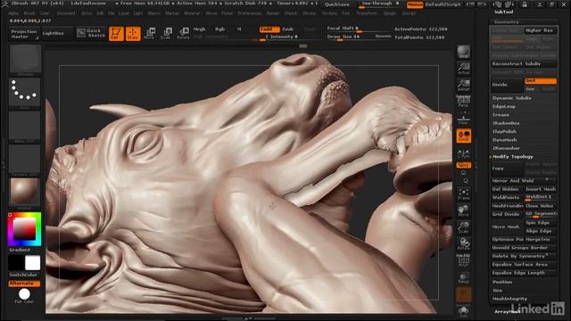Toggle the Zadd mode
The width and height of the screenshot is (571, 321).
pyautogui.click(x=269, y=29)
